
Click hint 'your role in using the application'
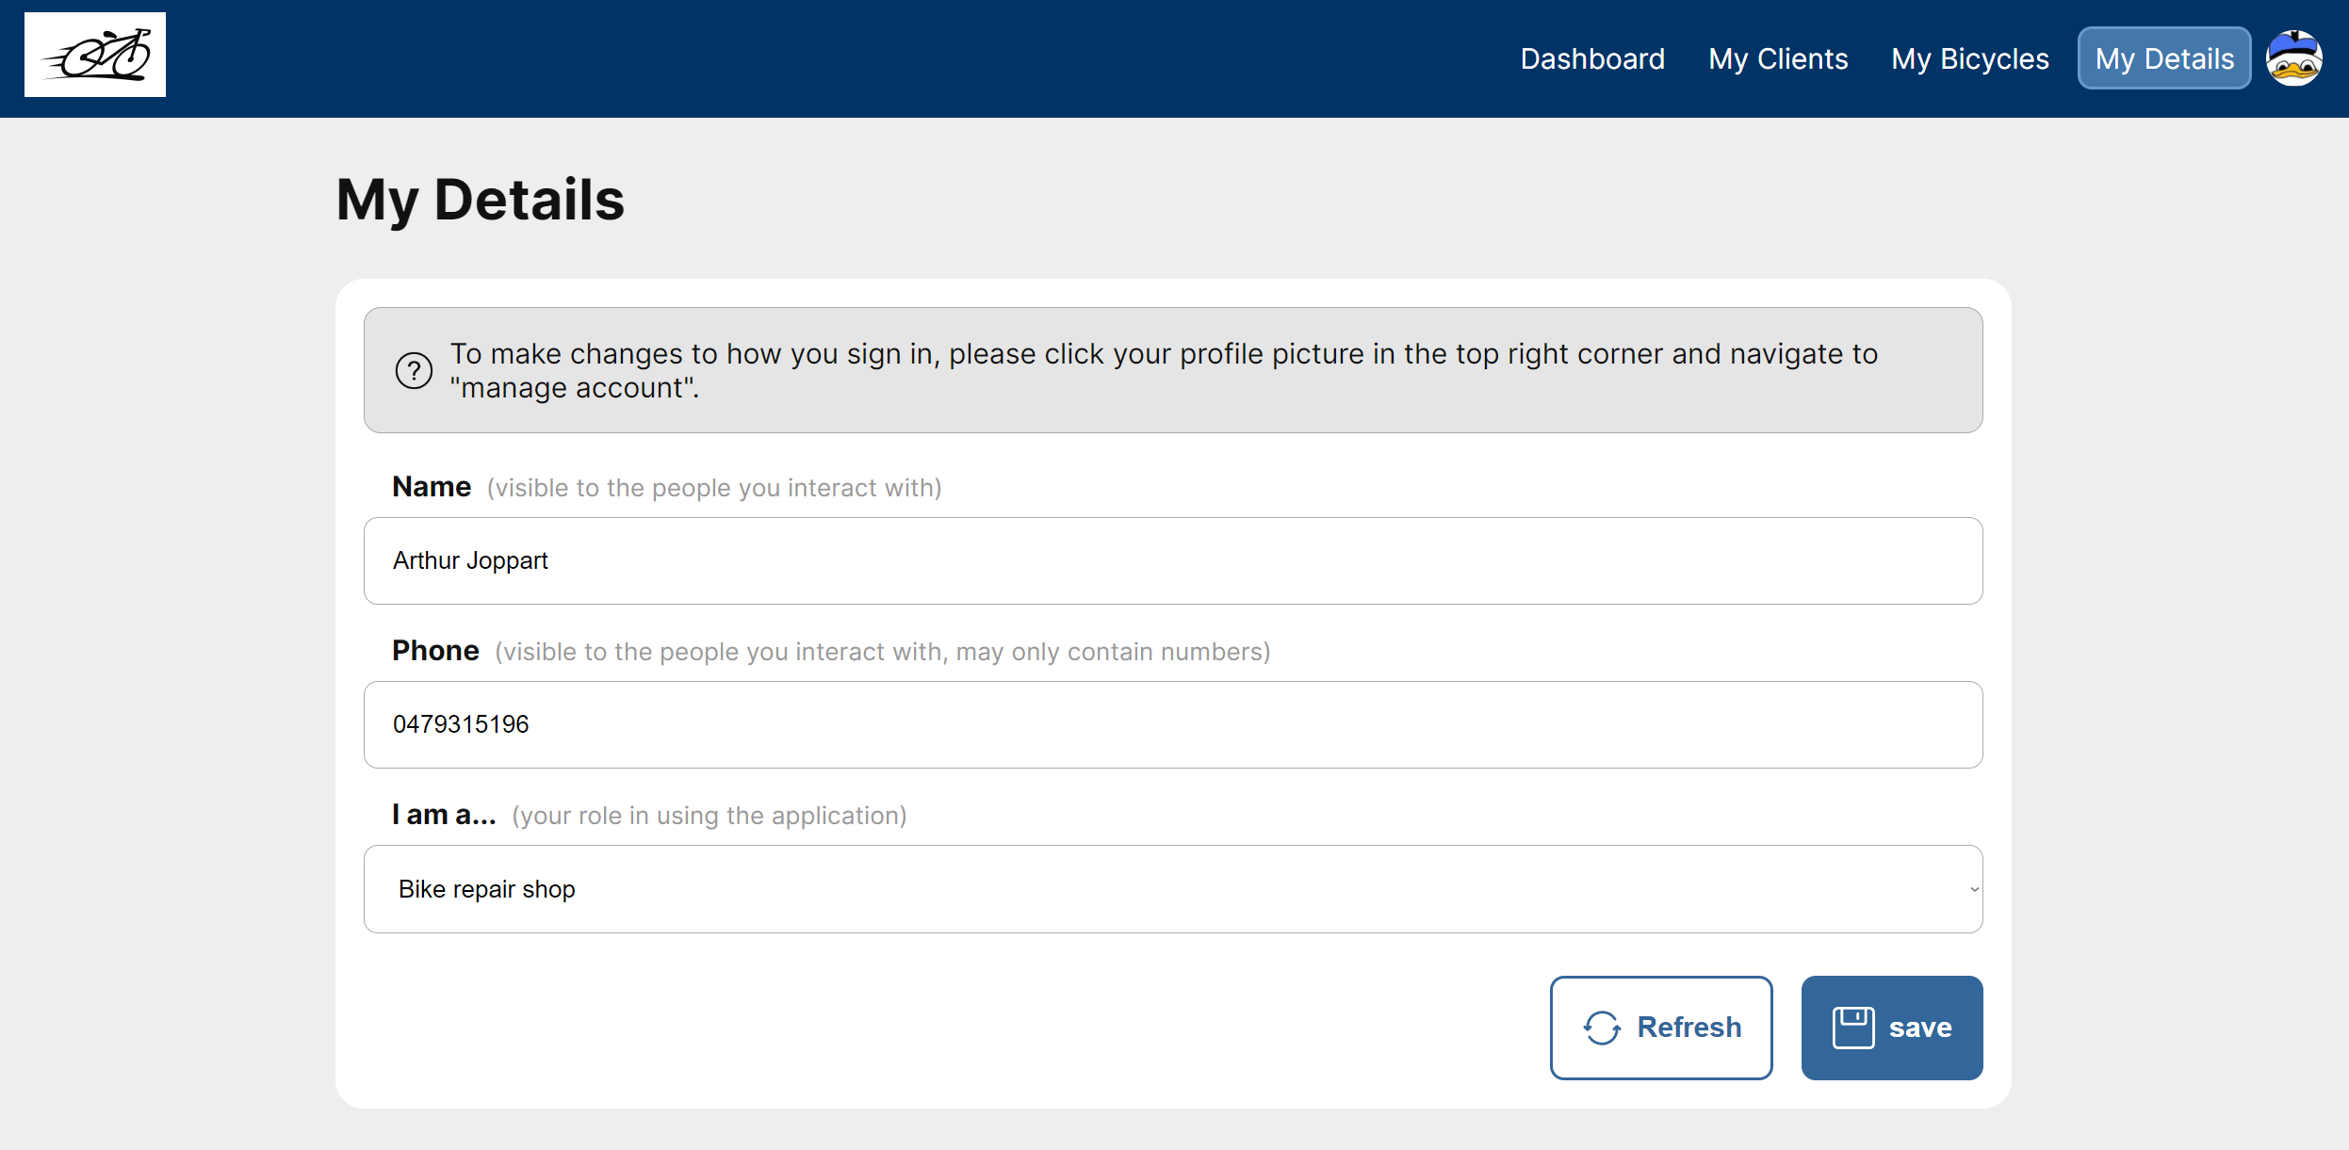pos(710,816)
